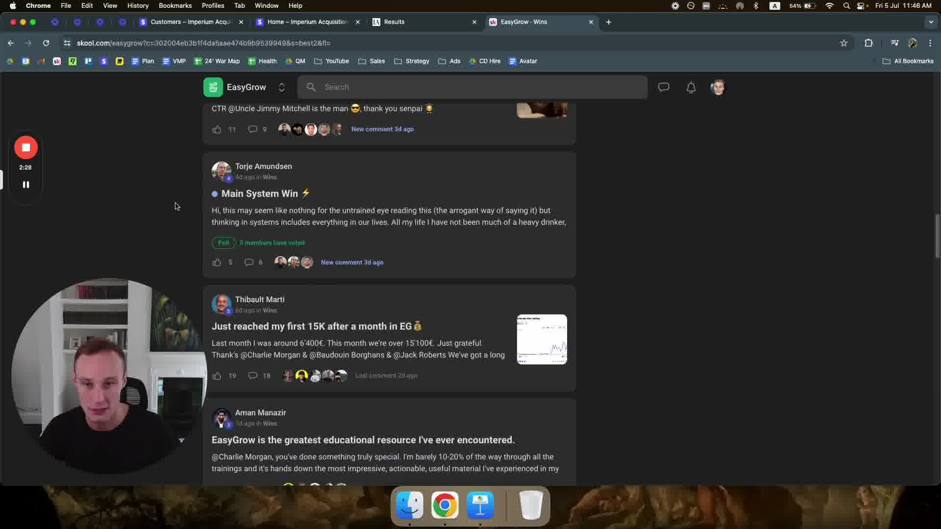
Task: Open the chat messages icon
Action: click(x=664, y=87)
